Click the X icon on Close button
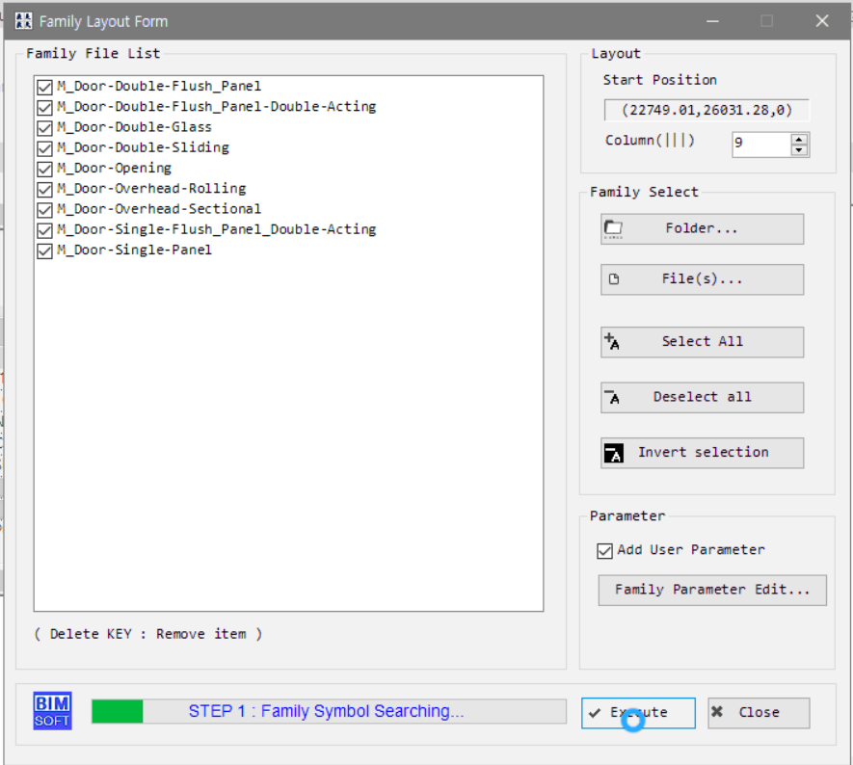853x765 pixels. 717,712
